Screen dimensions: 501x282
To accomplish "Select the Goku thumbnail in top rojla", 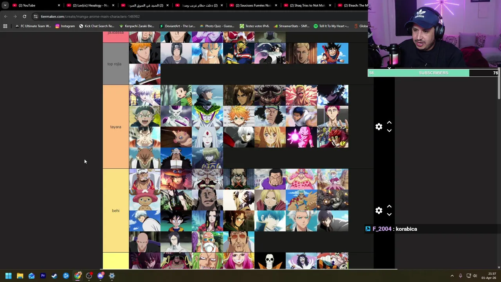I will pos(333,53).
